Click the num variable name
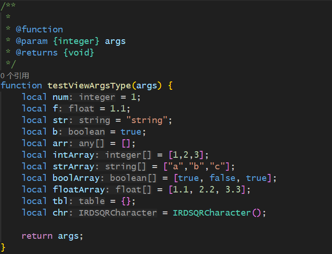This screenshot has width=332, height=254. tap(61, 97)
